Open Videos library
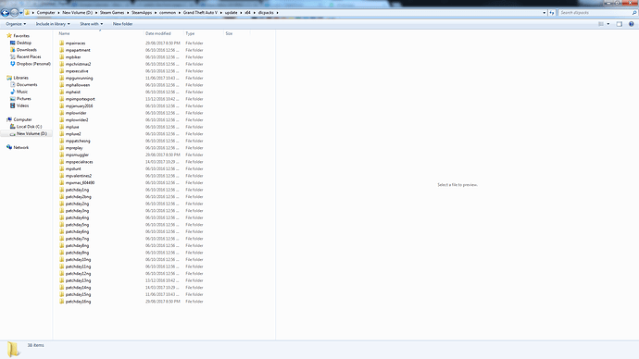The height and width of the screenshot is (359, 639). coord(22,105)
